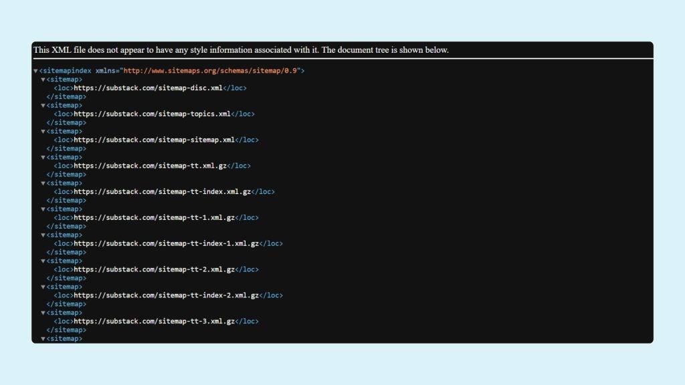This screenshot has width=685, height=385.
Task: Collapse the sitemap node containing sitemap-sitemap.xml
Action: coord(43,132)
